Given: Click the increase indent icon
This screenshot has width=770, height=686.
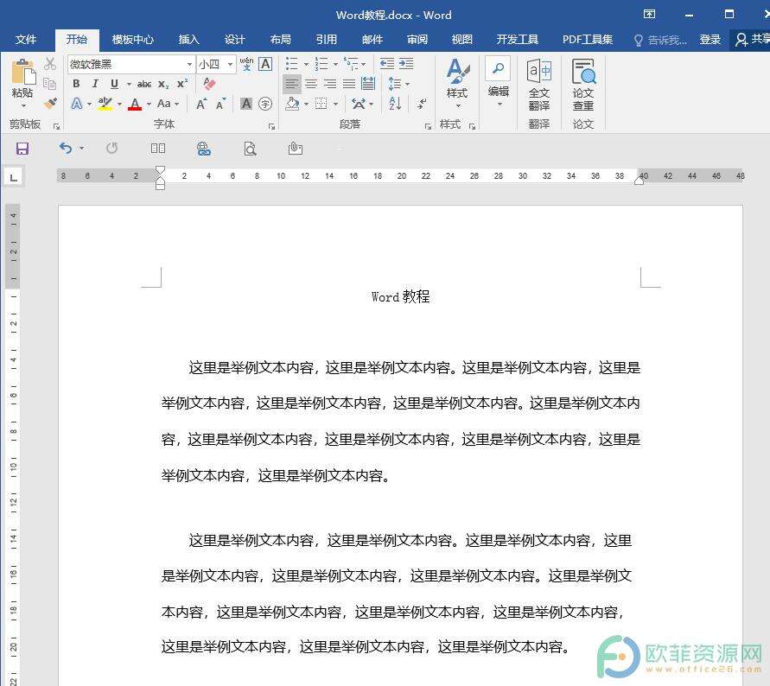Looking at the screenshot, I should 405,64.
